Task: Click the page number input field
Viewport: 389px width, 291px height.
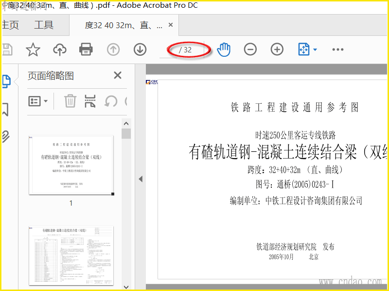Action: [169, 50]
